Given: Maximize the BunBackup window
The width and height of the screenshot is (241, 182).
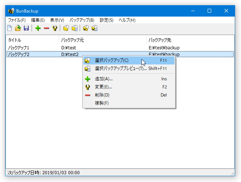Looking at the screenshot, I should click(209, 11).
